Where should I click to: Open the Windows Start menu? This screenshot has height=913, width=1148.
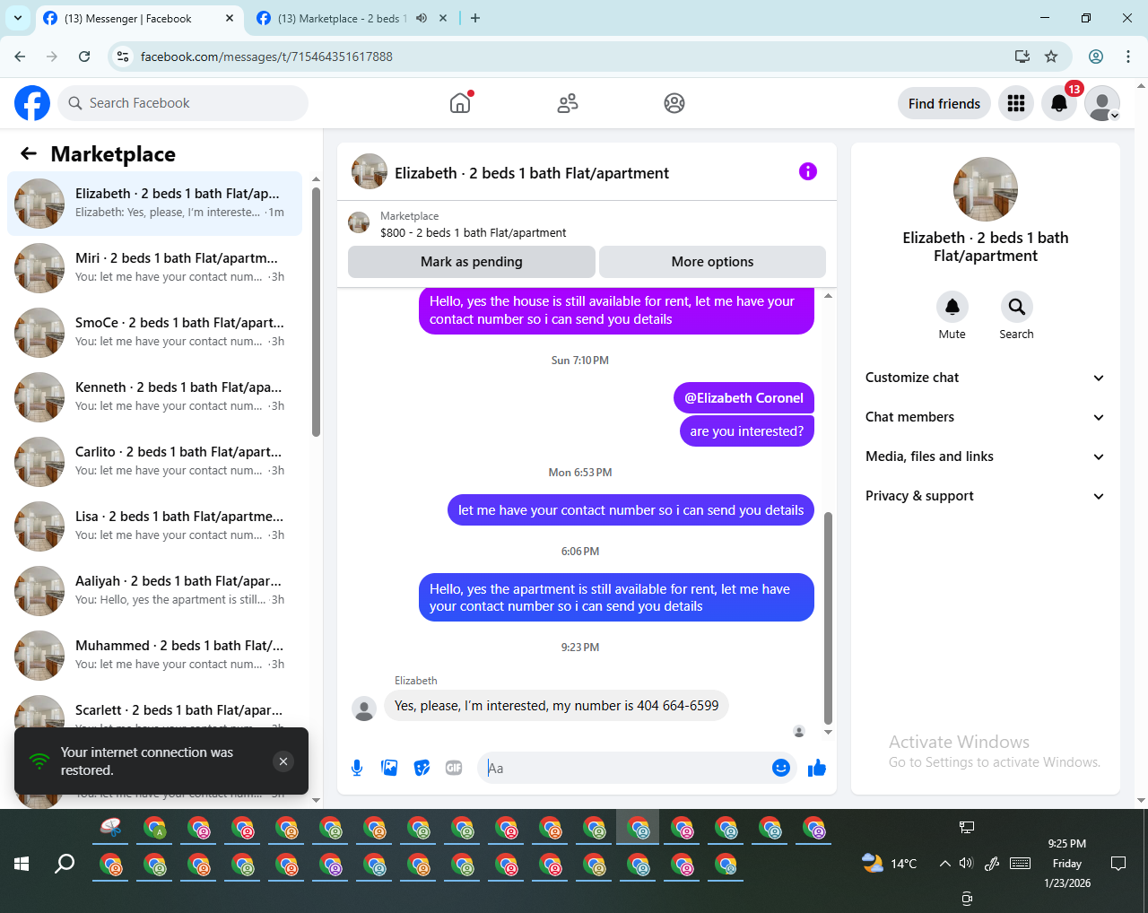coord(22,864)
